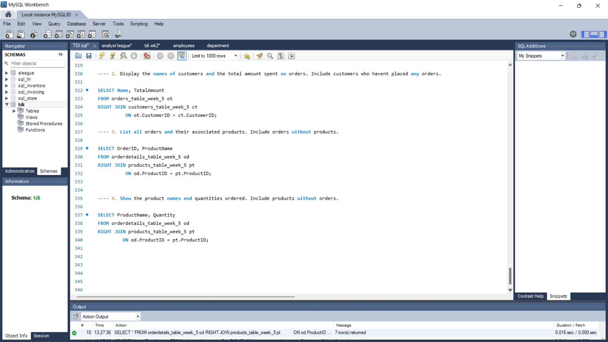Viewport: 608px width, 342px height.
Task: Open the Database menu
Action: [77, 24]
